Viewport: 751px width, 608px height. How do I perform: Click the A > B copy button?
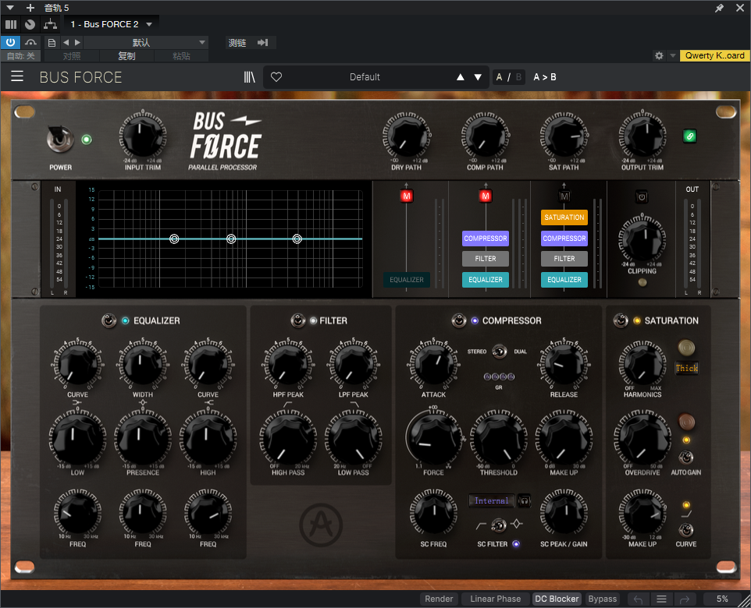click(x=545, y=77)
